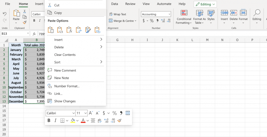Choose New Comment in context menu
Screen dimensions: 267x137
(76, 70)
